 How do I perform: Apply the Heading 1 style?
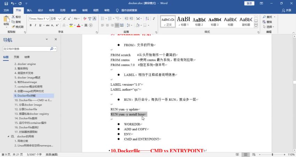pos(183,21)
